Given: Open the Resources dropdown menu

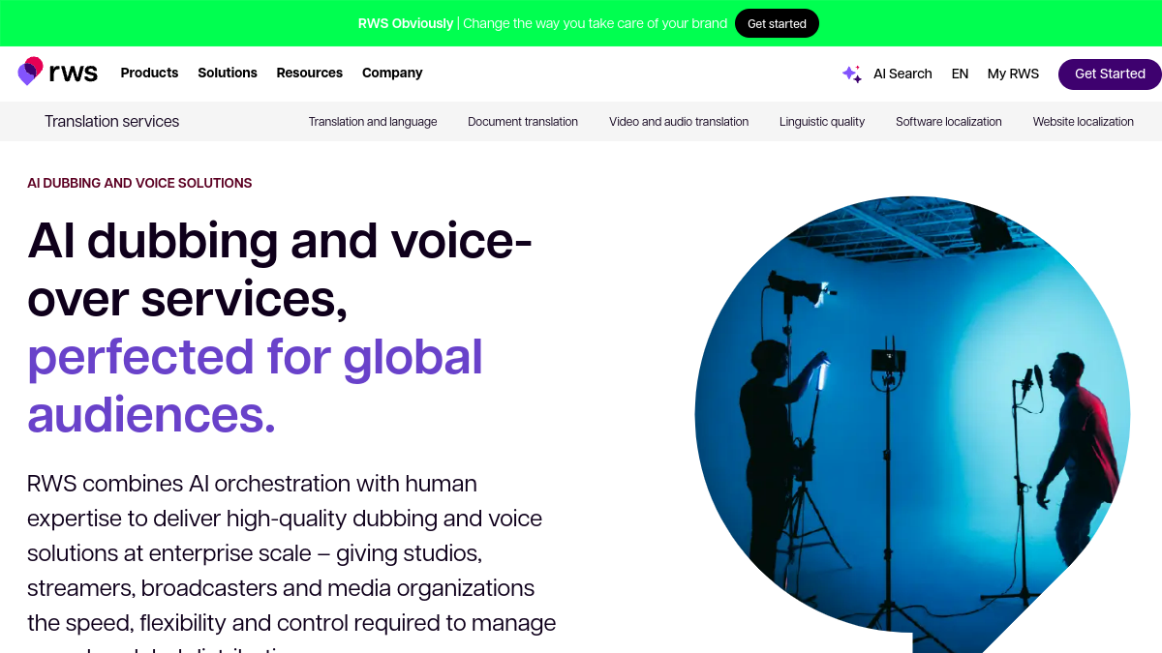Looking at the screenshot, I should 310,73.
